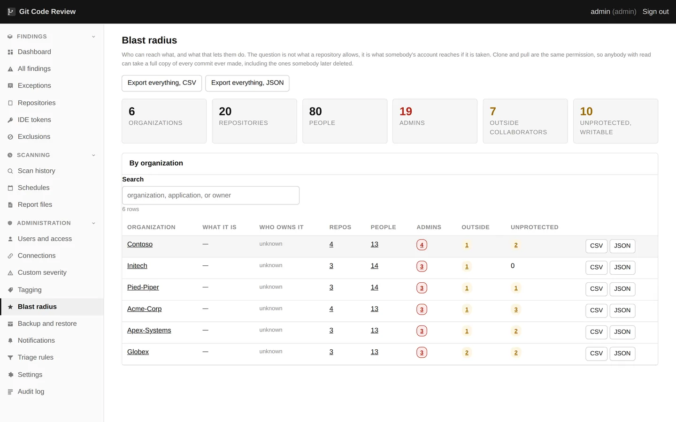Click the Exclusions blocked-circle icon
This screenshot has width=676, height=422.
10,137
